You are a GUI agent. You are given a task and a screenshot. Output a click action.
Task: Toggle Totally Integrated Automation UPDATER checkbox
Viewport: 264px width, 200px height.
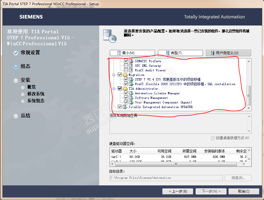click(x=120, y=107)
